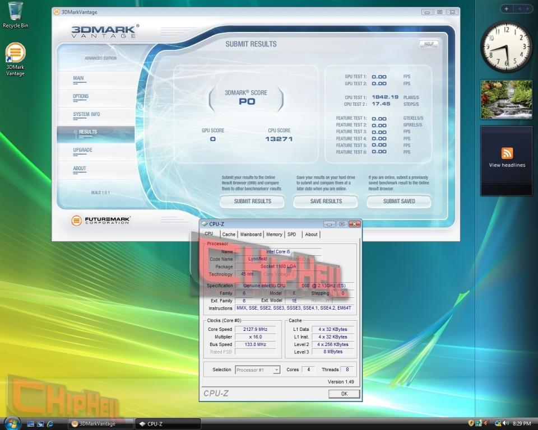
Task: Click the sidebar add gadget plus icon
Action: [506, 9]
